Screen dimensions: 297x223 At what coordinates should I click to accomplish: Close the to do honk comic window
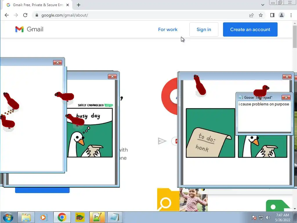click(x=287, y=77)
